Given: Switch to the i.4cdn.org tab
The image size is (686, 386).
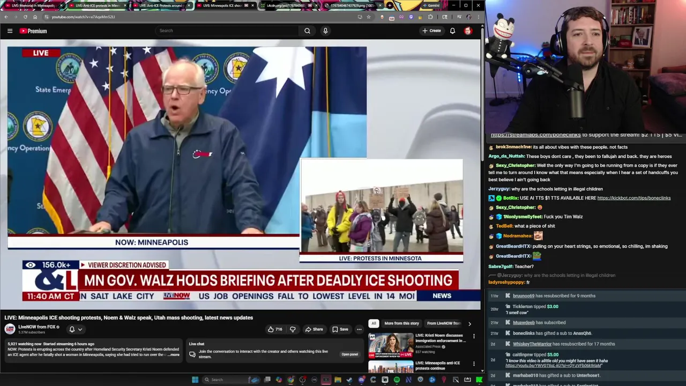Looking at the screenshot, I should tap(289, 5).
